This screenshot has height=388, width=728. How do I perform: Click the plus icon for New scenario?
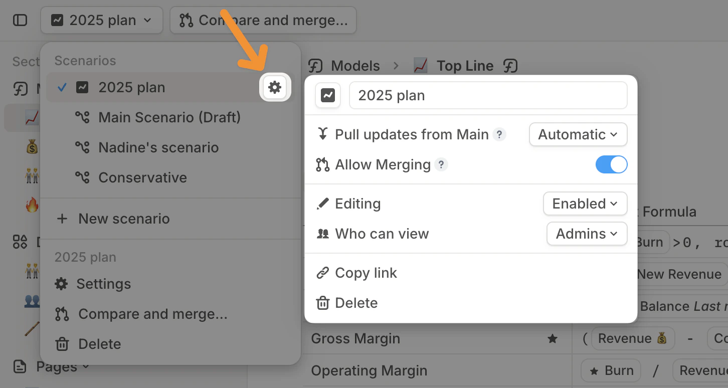(x=62, y=219)
